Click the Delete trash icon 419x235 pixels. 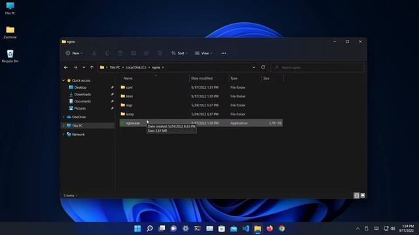(x=160, y=54)
